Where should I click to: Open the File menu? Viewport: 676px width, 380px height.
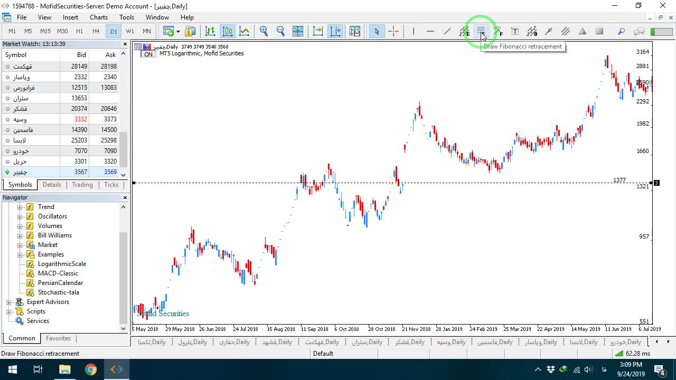pos(22,17)
